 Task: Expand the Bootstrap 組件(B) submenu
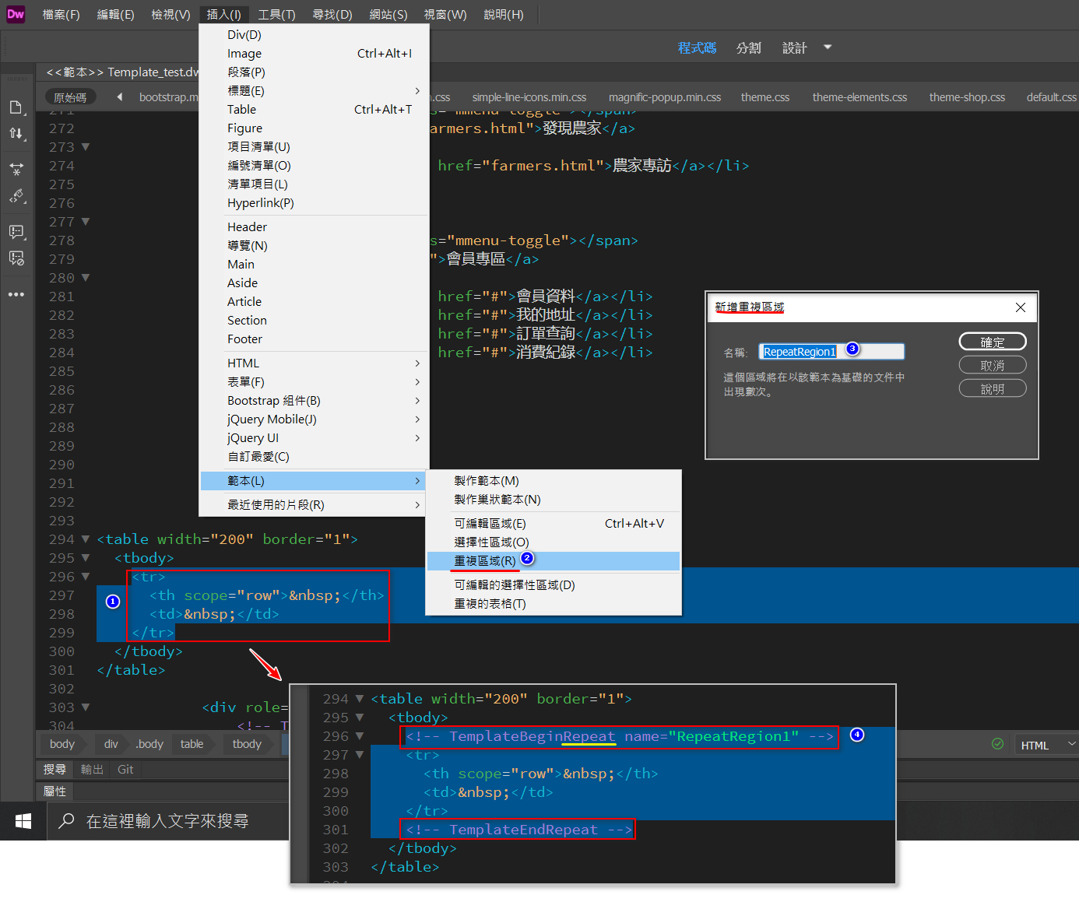tap(274, 400)
